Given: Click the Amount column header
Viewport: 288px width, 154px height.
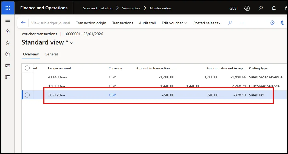Looking at the screenshot, I should point(213,68).
